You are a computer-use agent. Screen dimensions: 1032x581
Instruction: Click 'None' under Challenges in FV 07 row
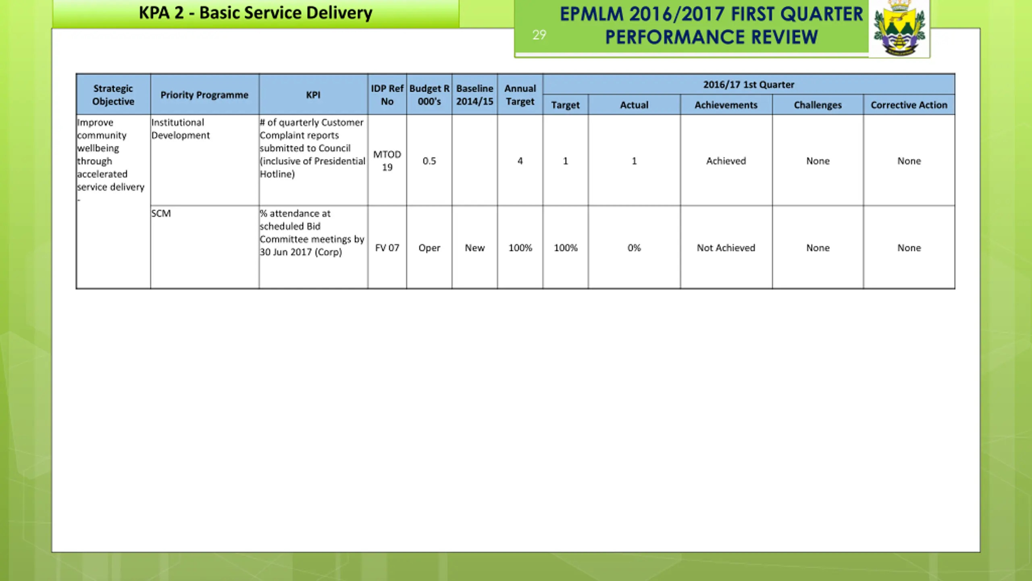click(x=818, y=248)
